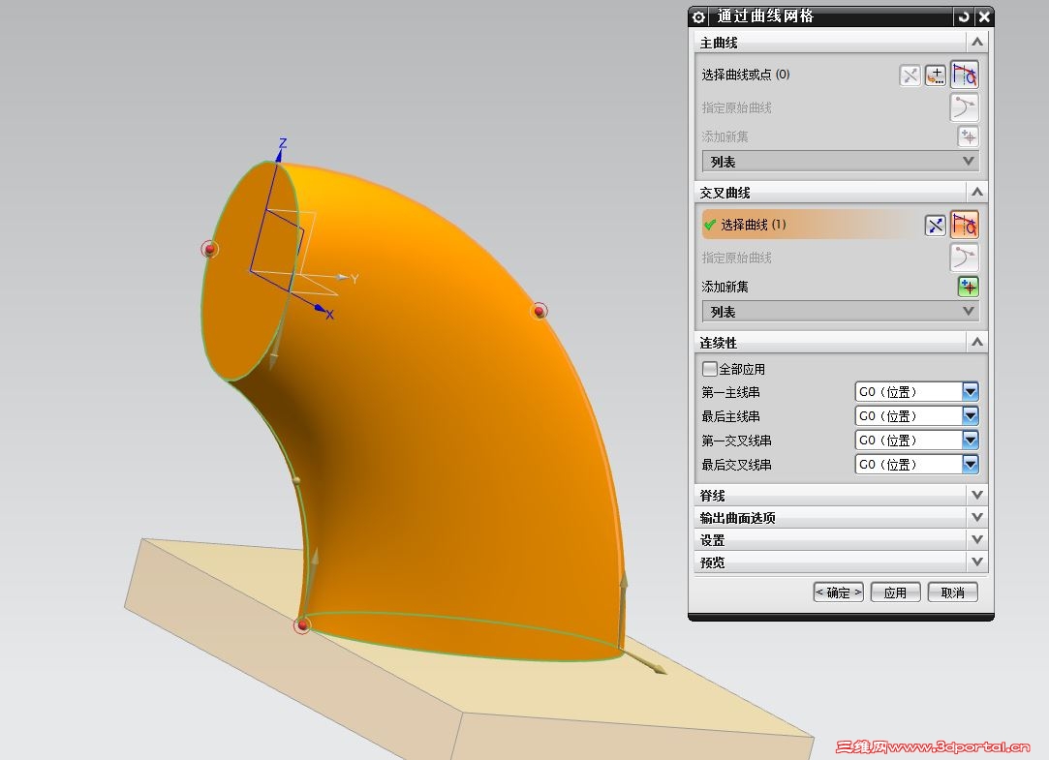1049x760 pixels.
Task: Click the 确定 button
Action: (x=838, y=593)
